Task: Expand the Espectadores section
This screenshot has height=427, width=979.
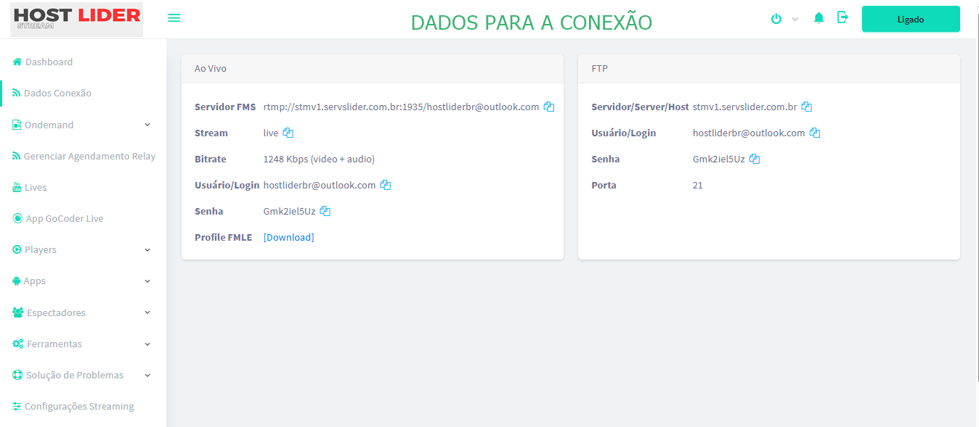Action: click(x=83, y=312)
